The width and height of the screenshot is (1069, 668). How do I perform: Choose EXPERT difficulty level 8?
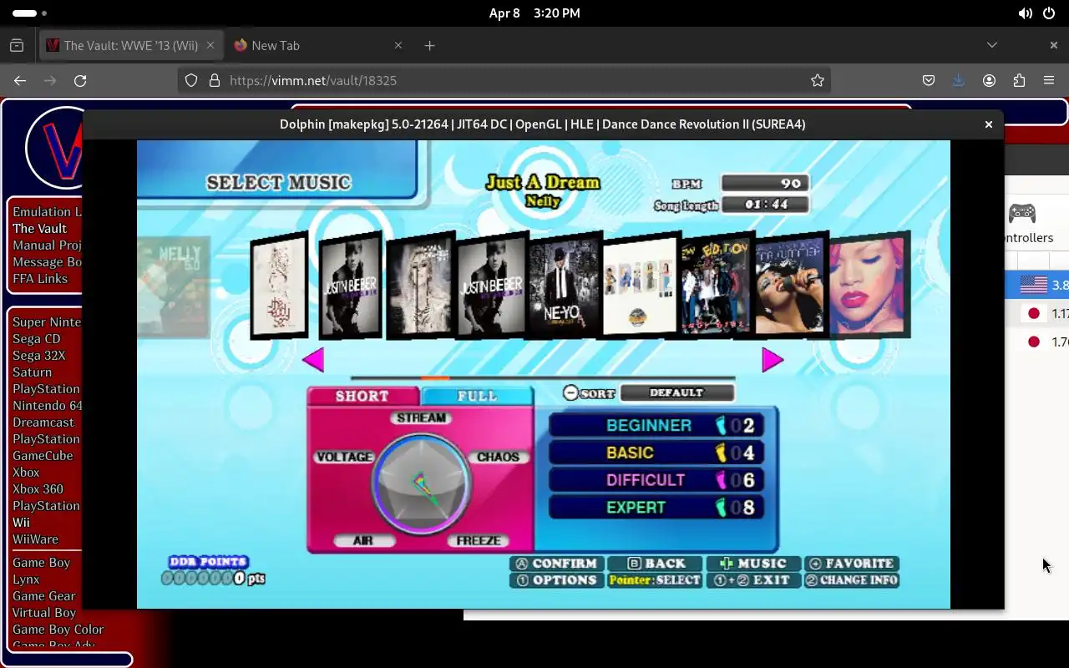tap(656, 507)
